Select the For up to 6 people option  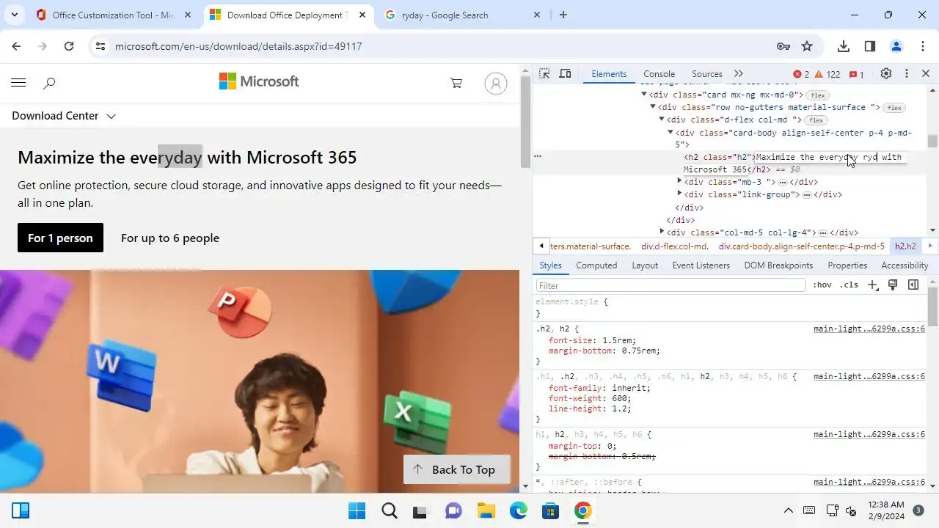[x=170, y=238]
